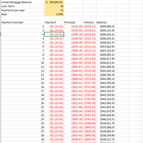Select the Payment column header

[x=54, y=22]
